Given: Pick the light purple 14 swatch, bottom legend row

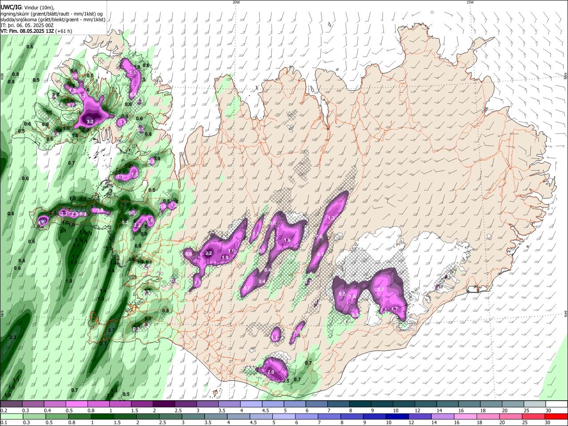Looking at the screenshot, I should (444, 416).
